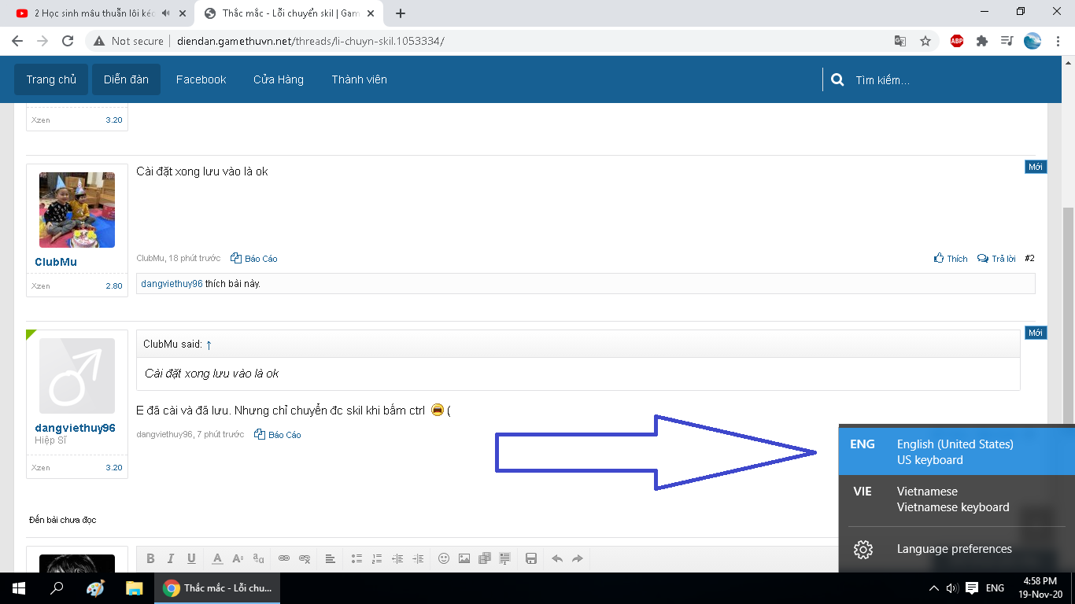The image size is (1075, 604).
Task: Click the redo arrow in editor
Action: point(578,558)
